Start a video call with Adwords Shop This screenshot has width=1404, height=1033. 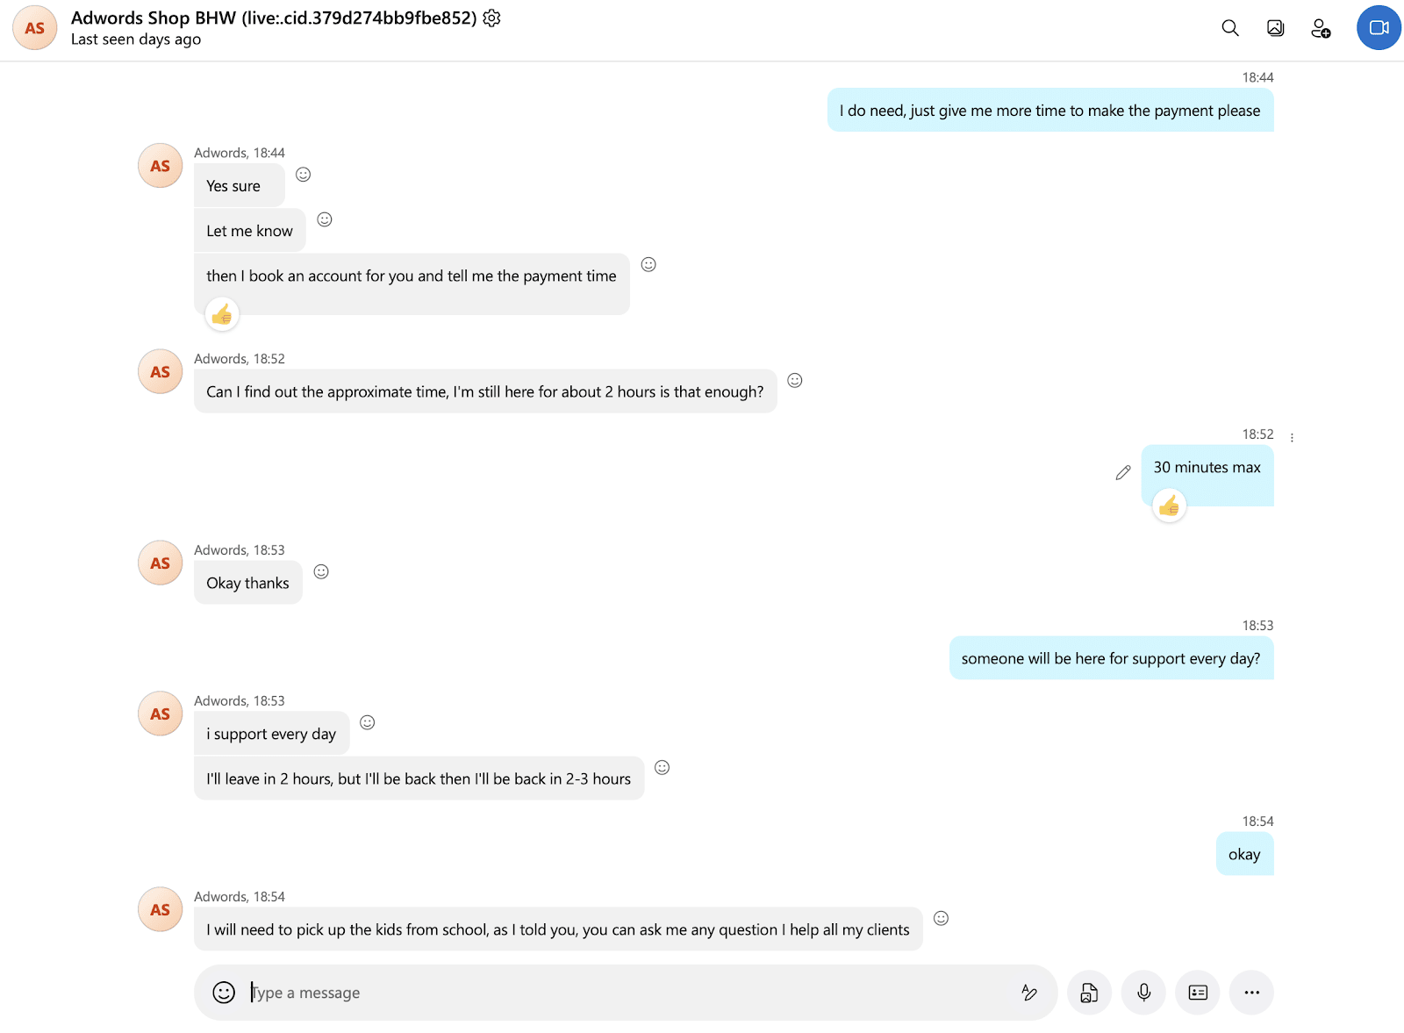1379,28
